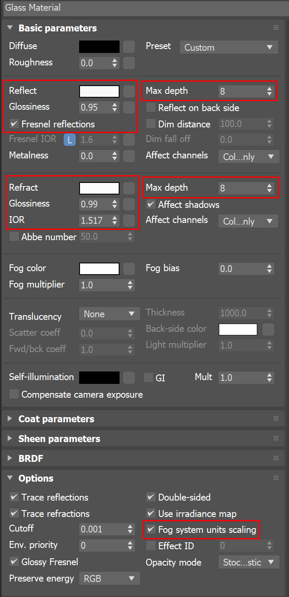
Task: Disable the Fresnel reflections checkbox
Action: point(14,124)
